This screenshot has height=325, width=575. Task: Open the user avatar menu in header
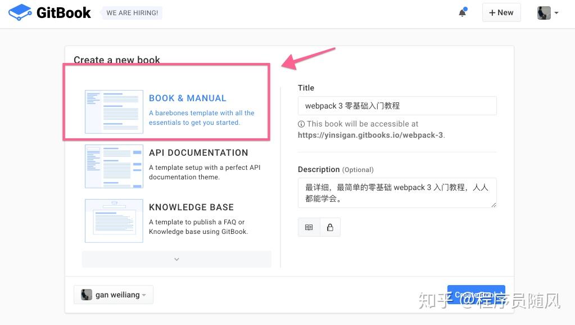548,13
